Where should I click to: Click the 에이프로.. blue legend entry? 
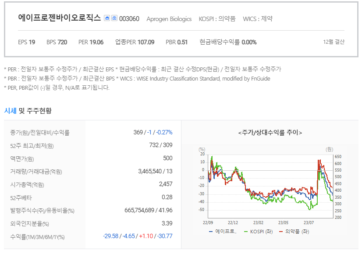223,231
